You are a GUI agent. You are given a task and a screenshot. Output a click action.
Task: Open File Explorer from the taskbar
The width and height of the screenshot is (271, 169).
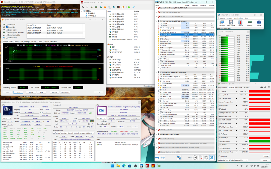118,166
